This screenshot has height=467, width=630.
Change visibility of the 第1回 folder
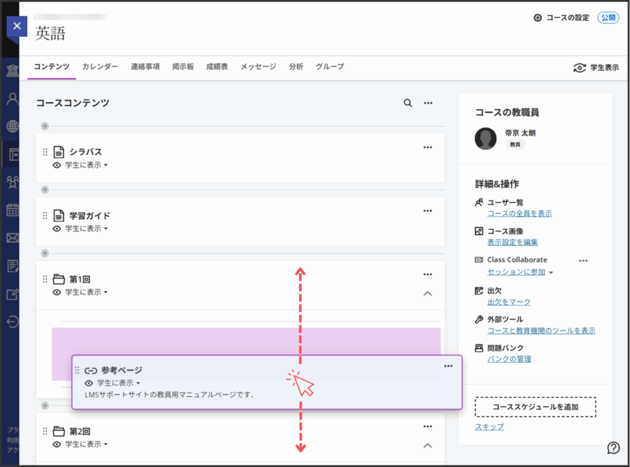(81, 292)
